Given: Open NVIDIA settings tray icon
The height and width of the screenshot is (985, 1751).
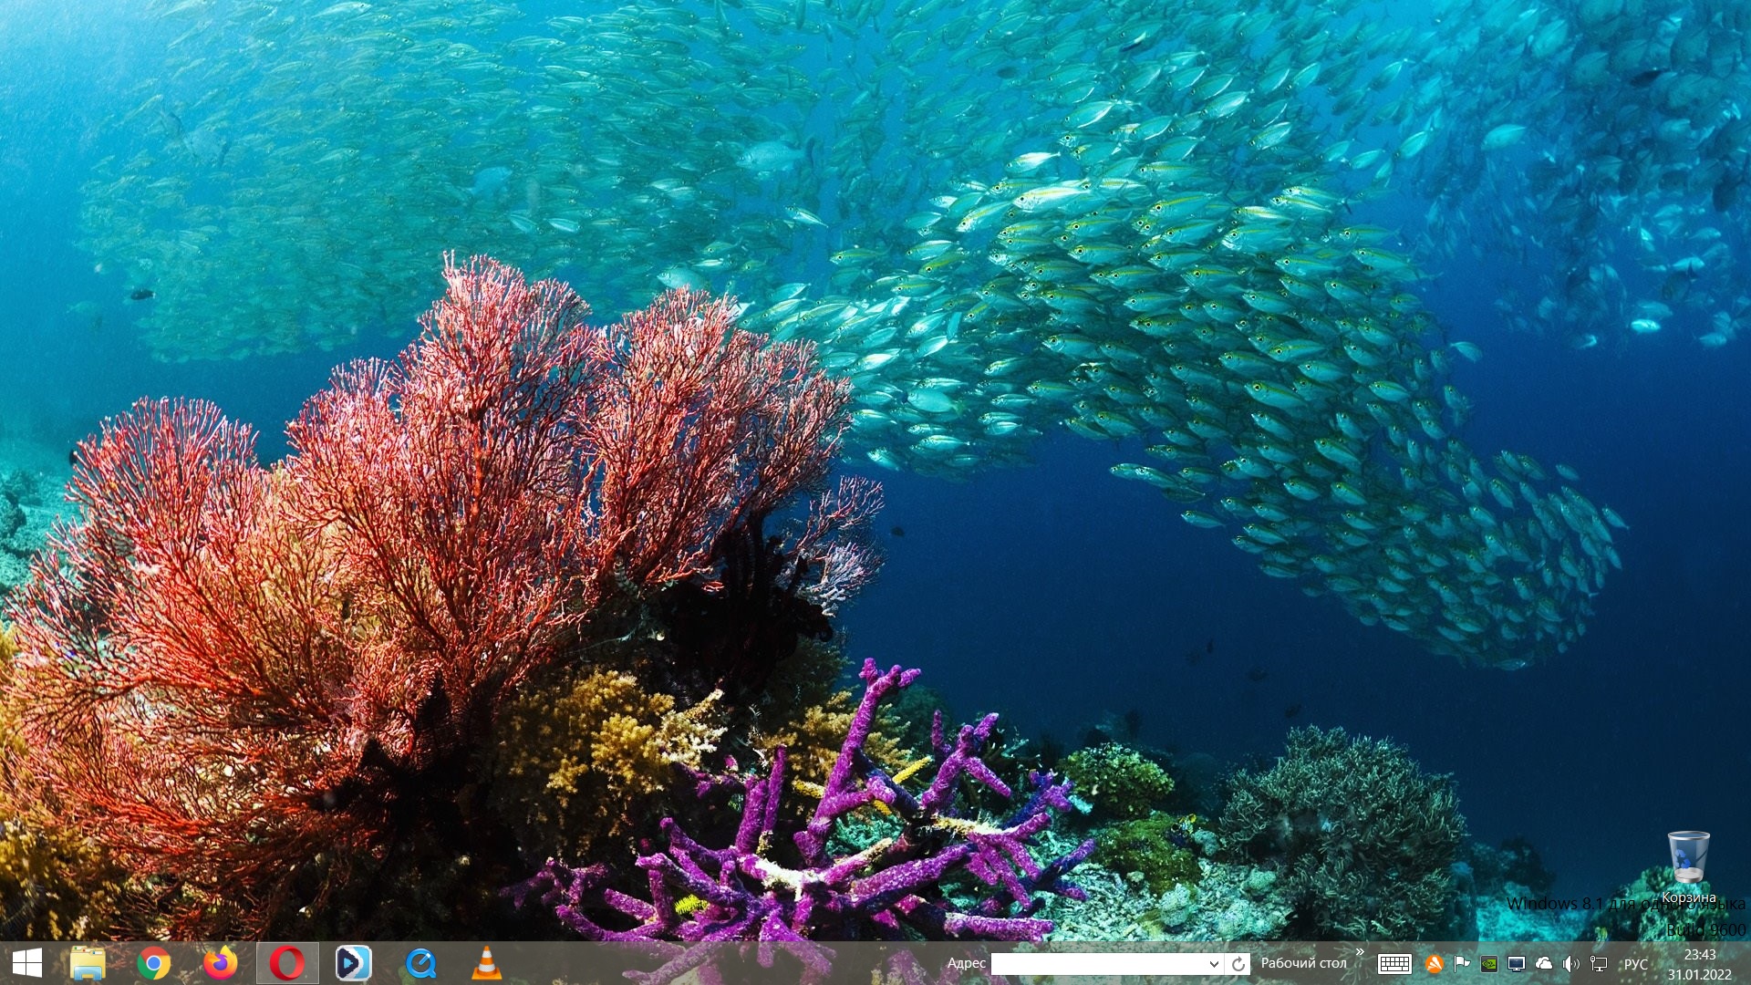Looking at the screenshot, I should [x=1488, y=964].
